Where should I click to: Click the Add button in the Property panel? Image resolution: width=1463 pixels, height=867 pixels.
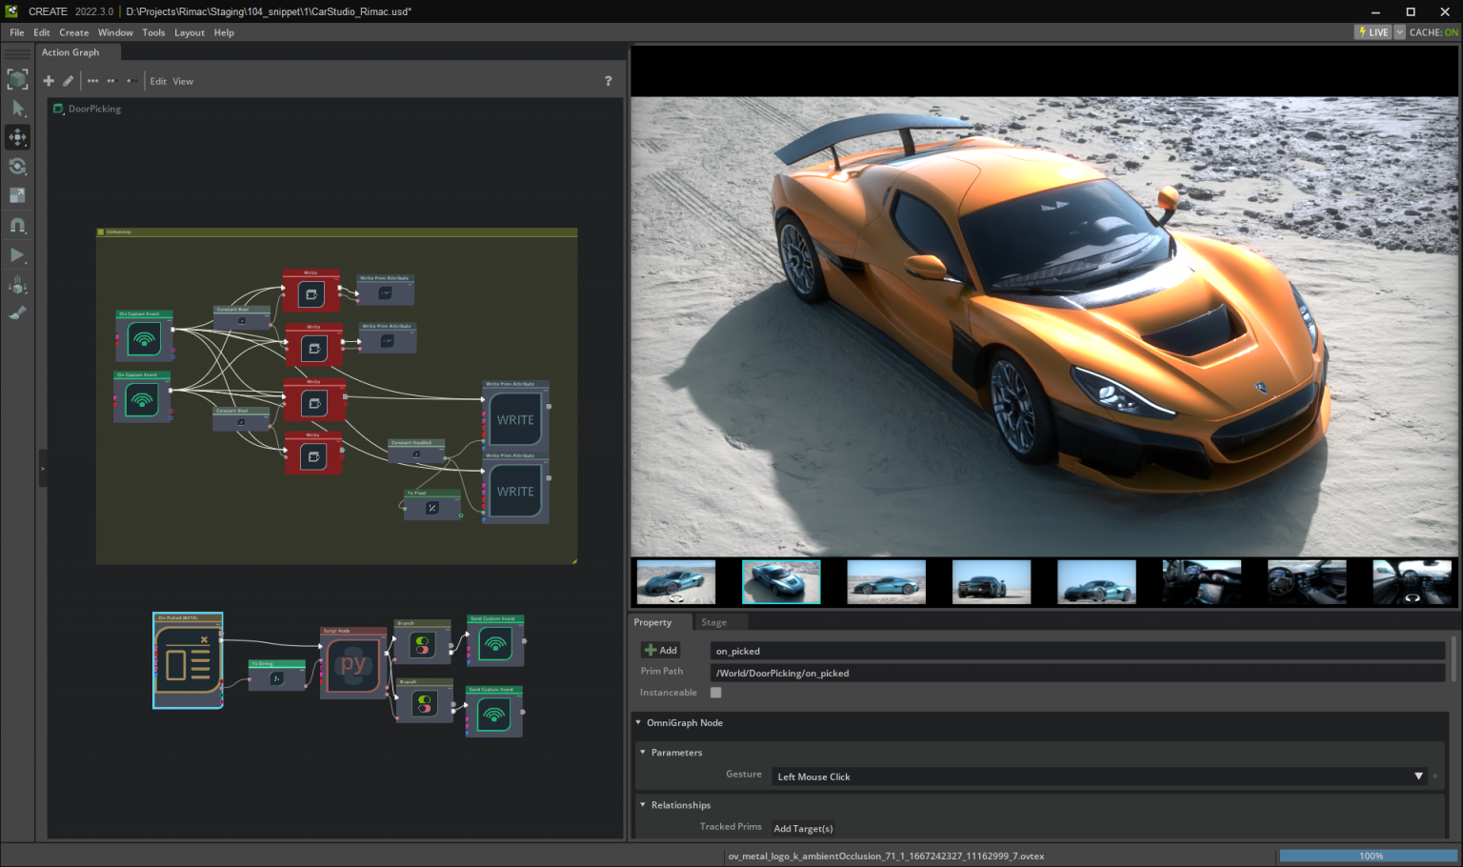(x=660, y=650)
